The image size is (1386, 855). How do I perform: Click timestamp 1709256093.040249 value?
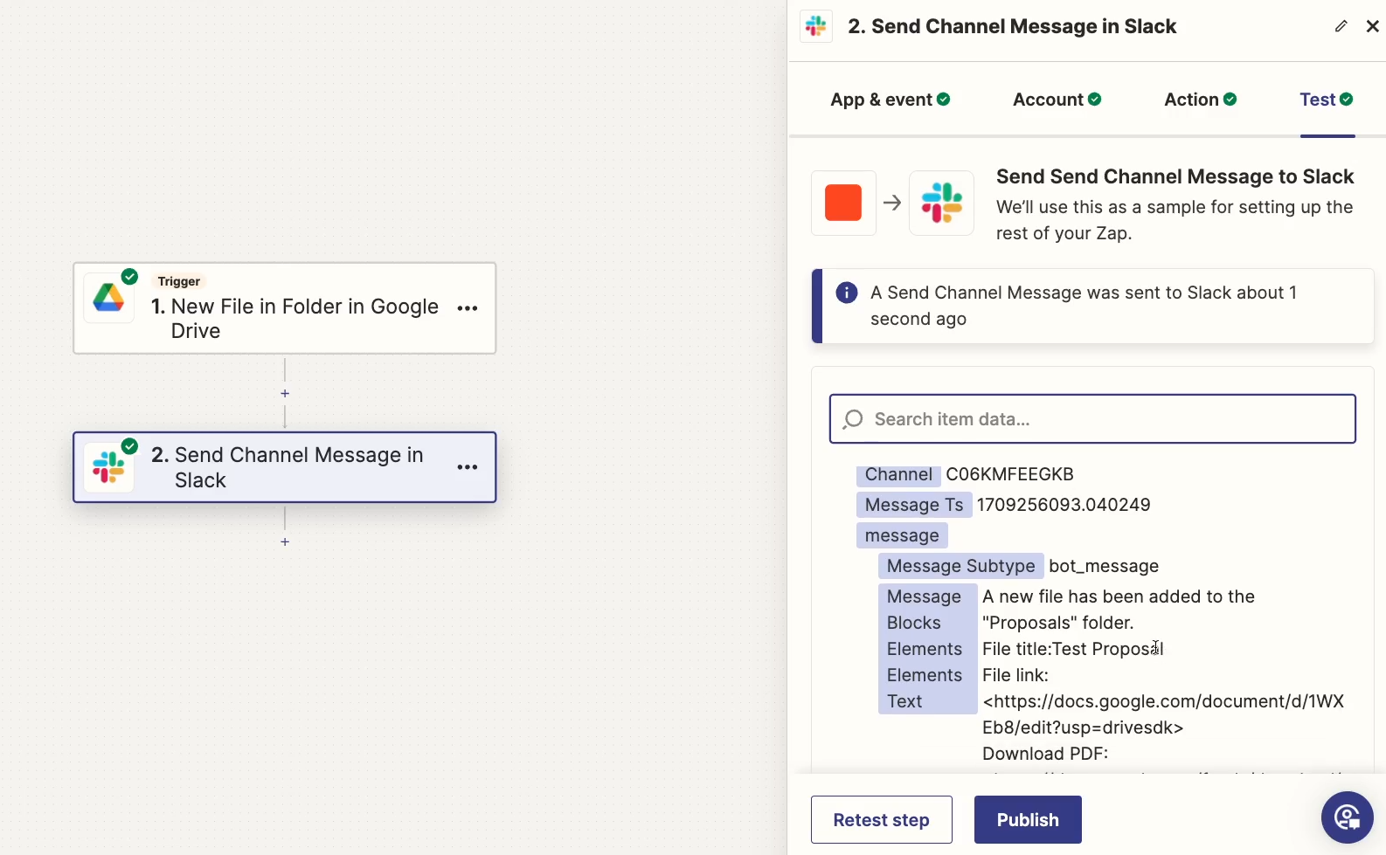click(1064, 505)
